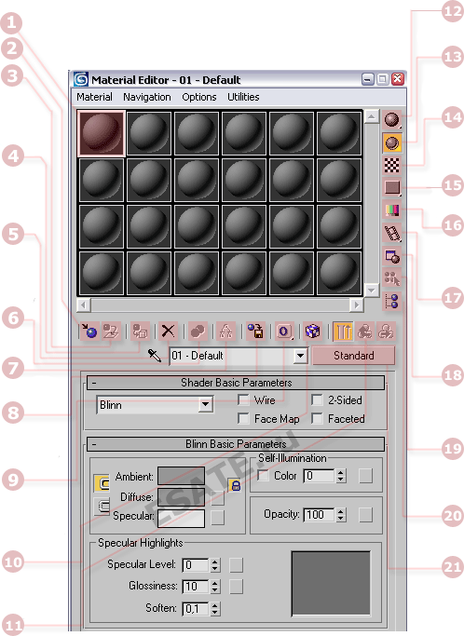Click the Self-Illumination map button
Image resolution: width=464 pixels, height=636 pixels.
tap(366, 476)
